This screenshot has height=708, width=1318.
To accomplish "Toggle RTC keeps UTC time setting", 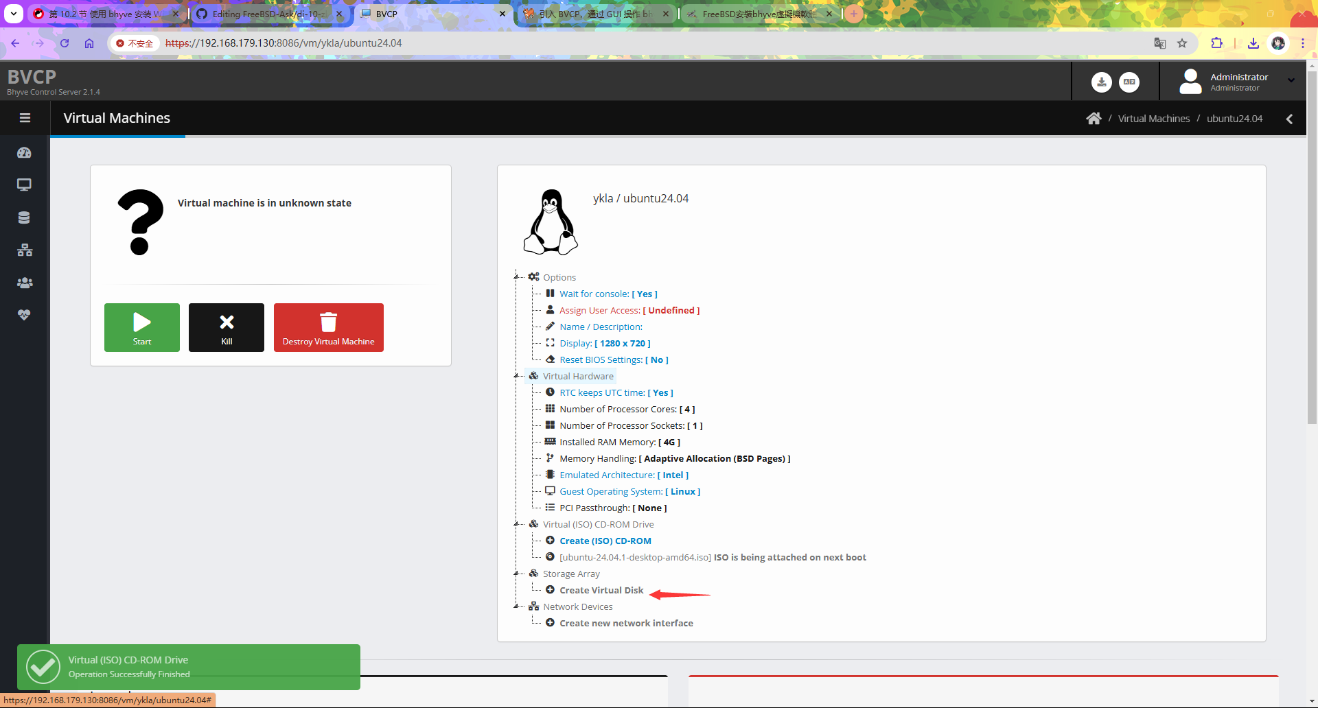I will (616, 392).
